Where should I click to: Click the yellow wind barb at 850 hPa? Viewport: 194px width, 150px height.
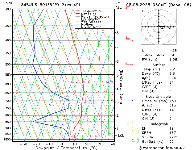pyautogui.click(x=130, y=123)
